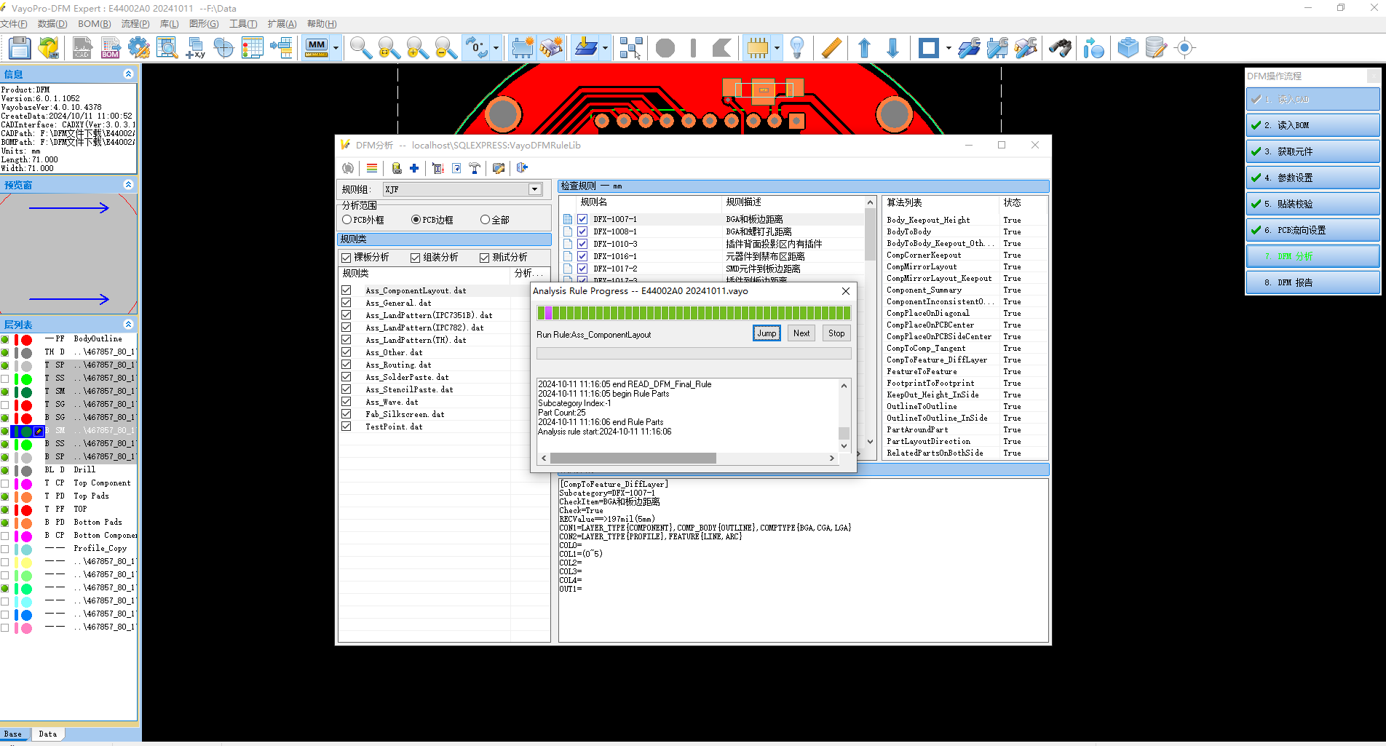Click the binoculars search icon
Screen dimensions: 1386x746
1060,48
